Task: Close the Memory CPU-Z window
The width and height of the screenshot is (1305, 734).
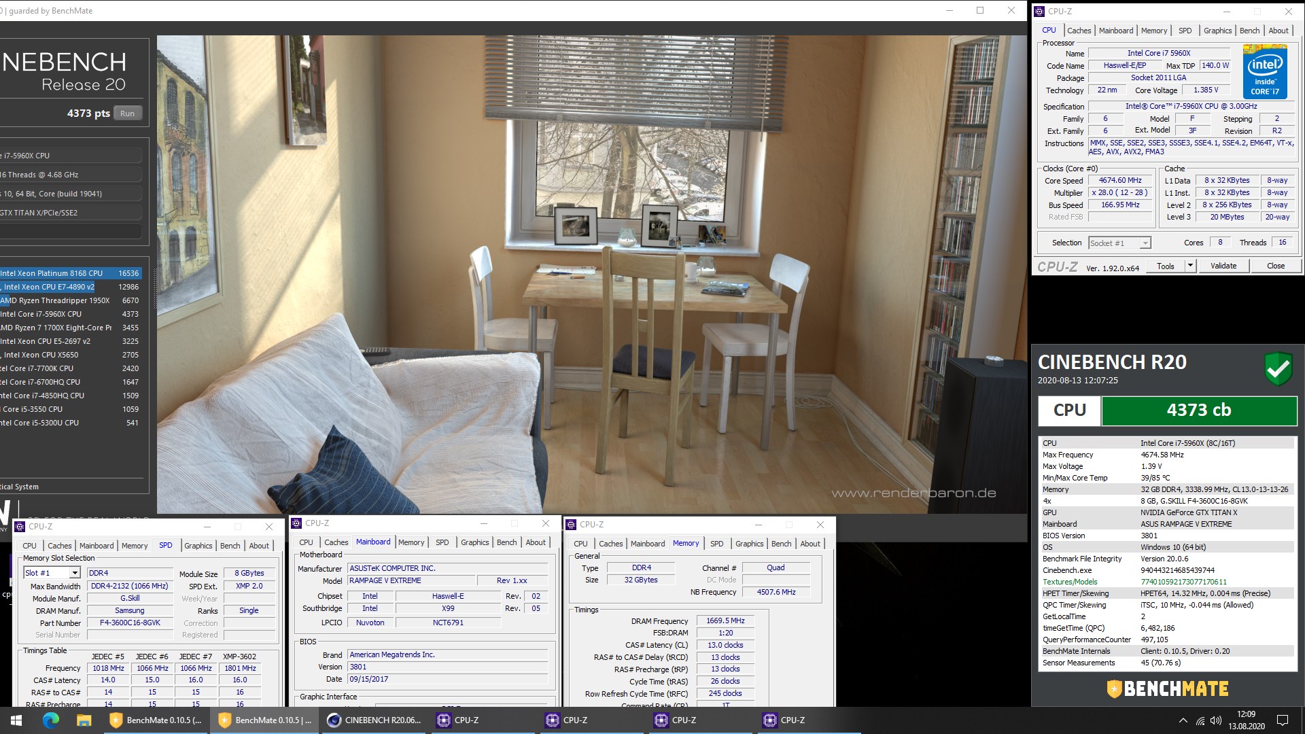Action: 820,525
